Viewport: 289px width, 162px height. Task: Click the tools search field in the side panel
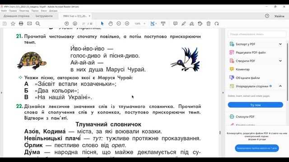click(257, 34)
